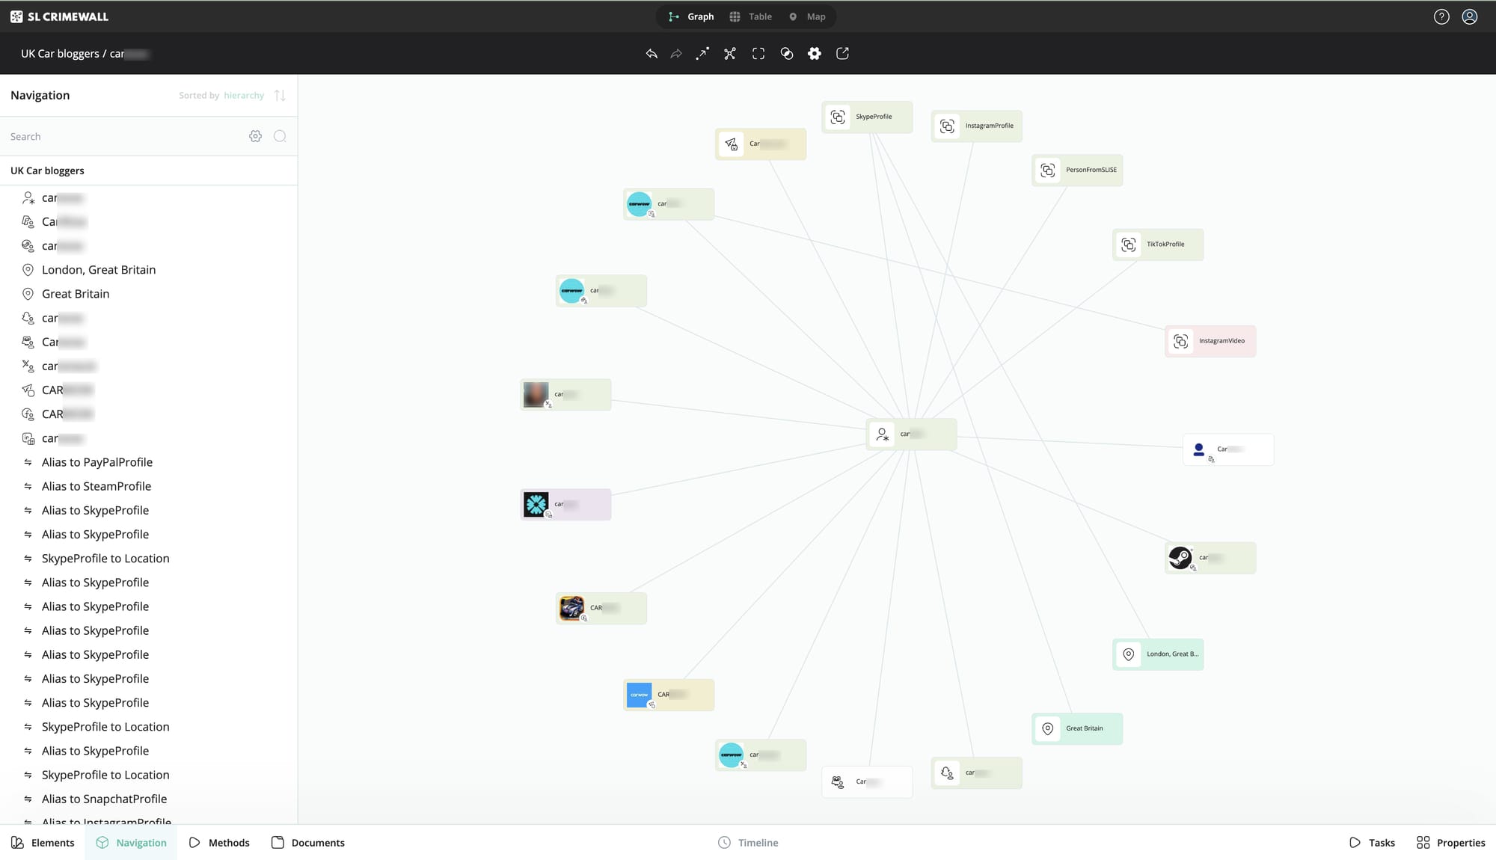Toggle navigation sort order arrows
Viewport: 1496px width, 860px height.
point(280,96)
